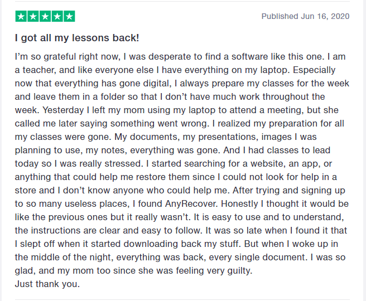
Task: Click the word "AnyRecover" in the review
Action: click(x=191, y=204)
